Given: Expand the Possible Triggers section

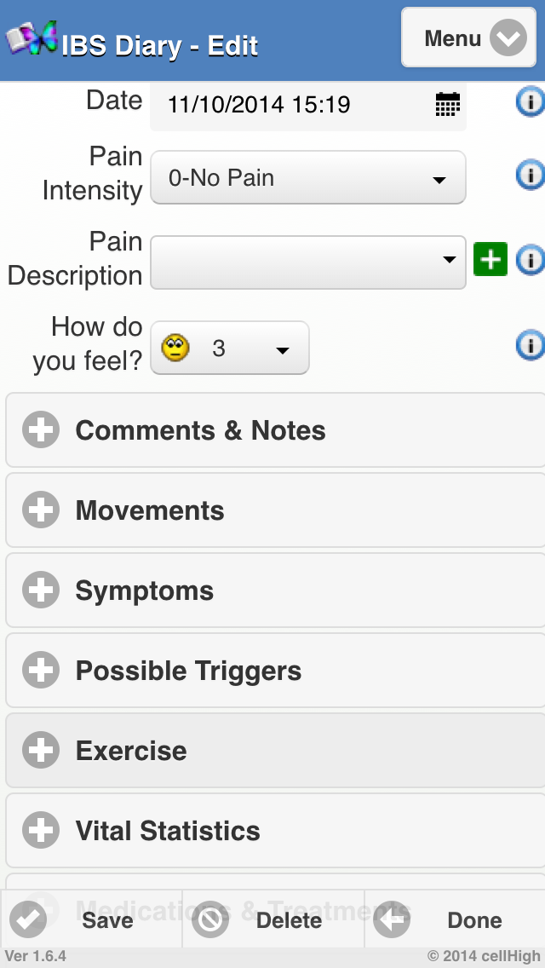Looking at the screenshot, I should (275, 671).
